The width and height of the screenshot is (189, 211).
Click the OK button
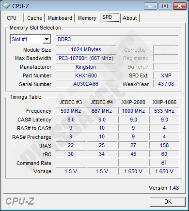168,202
